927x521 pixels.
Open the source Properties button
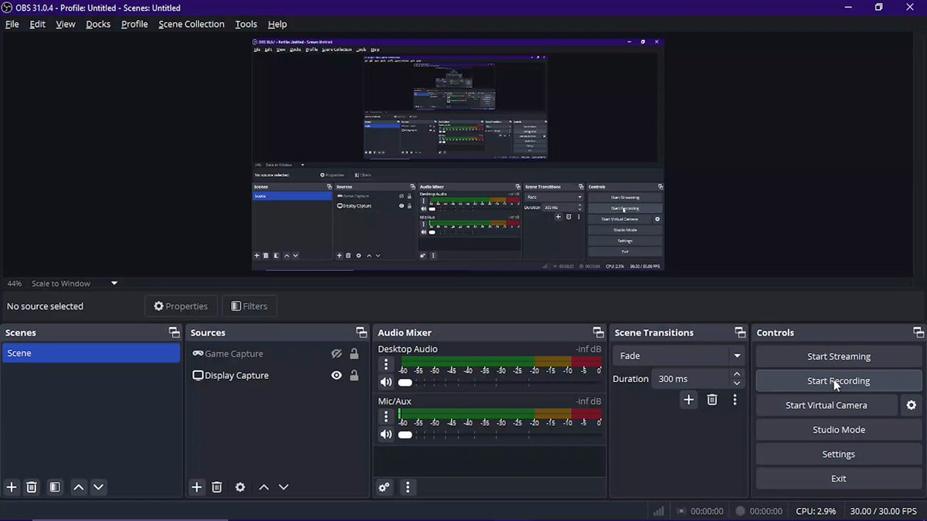coord(181,306)
